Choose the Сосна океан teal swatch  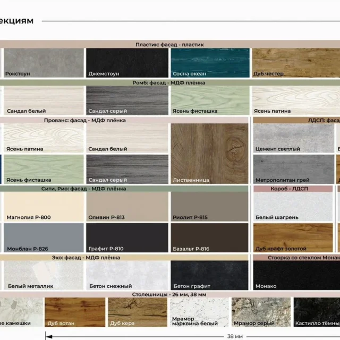click(210, 63)
